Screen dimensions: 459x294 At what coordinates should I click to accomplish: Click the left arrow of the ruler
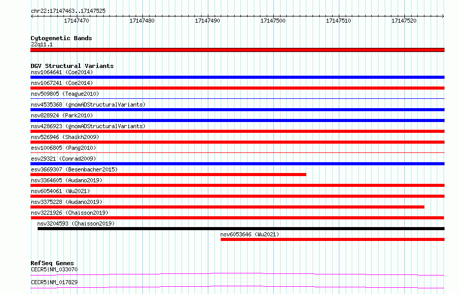click(32, 16)
